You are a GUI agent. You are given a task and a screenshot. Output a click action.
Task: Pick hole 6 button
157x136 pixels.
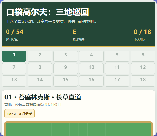pos(143,56)
